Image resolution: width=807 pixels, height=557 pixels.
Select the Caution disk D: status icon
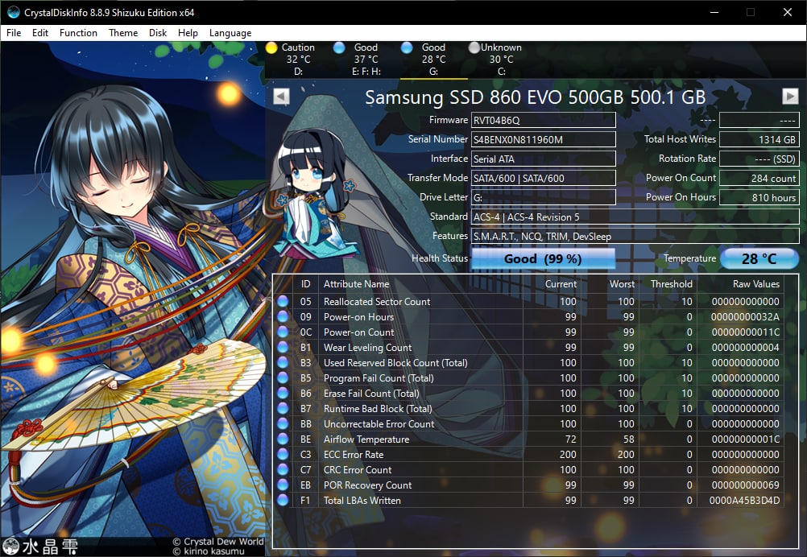(x=271, y=47)
